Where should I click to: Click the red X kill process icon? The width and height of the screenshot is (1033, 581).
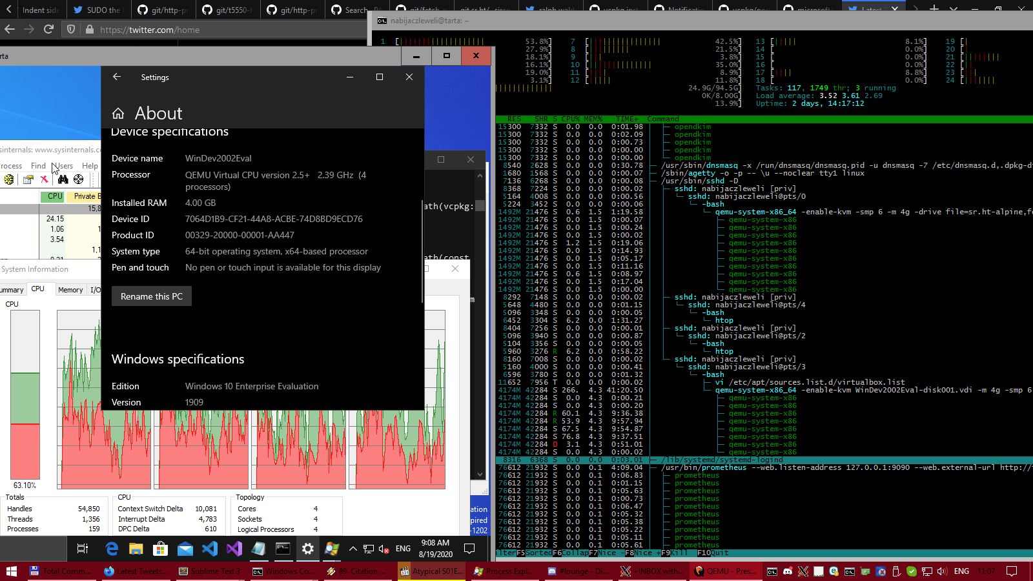[x=44, y=179]
